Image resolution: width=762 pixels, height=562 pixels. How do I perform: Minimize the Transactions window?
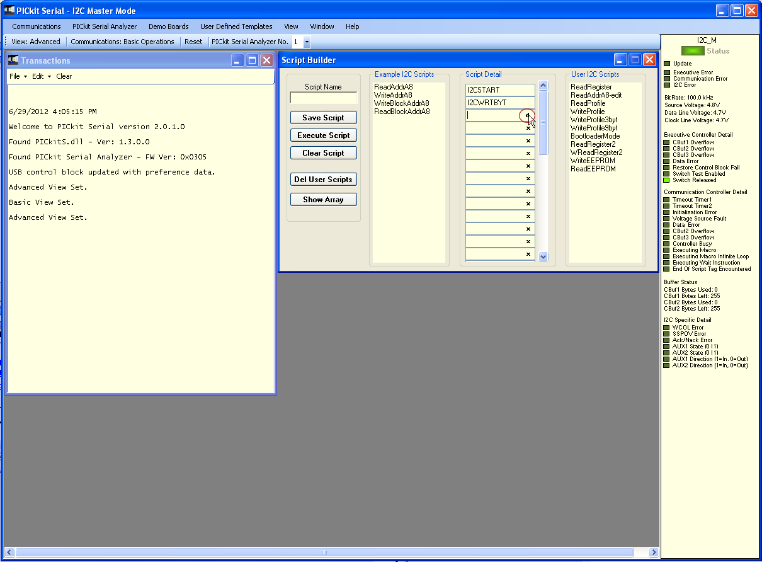tap(237, 60)
